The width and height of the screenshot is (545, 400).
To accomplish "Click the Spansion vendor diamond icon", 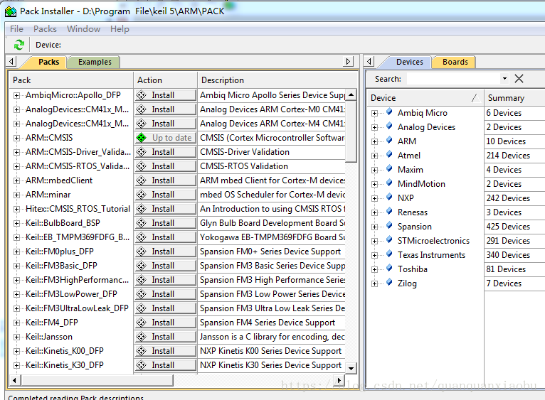I will pyautogui.click(x=389, y=226).
